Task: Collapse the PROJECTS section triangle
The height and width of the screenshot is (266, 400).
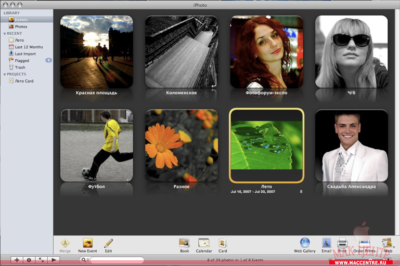Action: (x=5, y=74)
